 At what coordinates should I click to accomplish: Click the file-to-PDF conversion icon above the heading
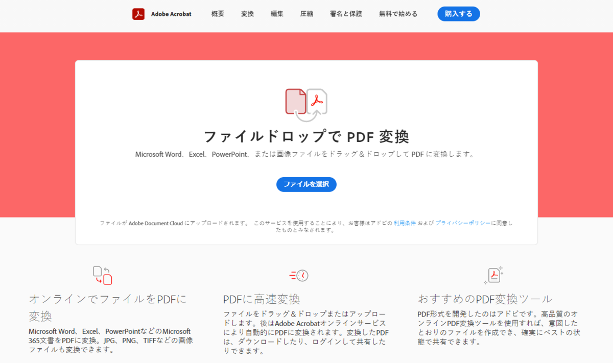point(306,105)
